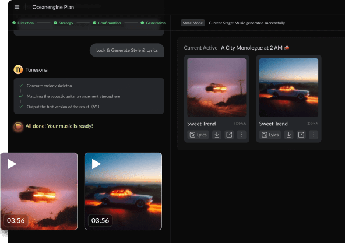This screenshot has width=345, height=243.
Task: Open the pink floating car large thumbnail
Action: 39,191
